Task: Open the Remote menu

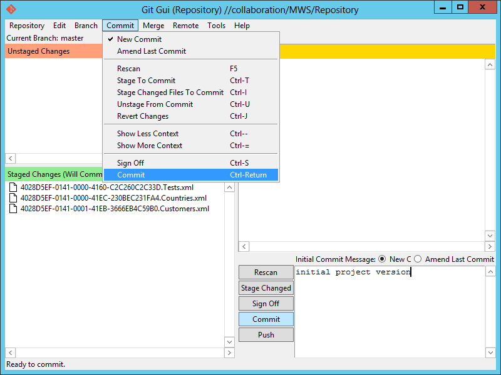Action: 185,26
